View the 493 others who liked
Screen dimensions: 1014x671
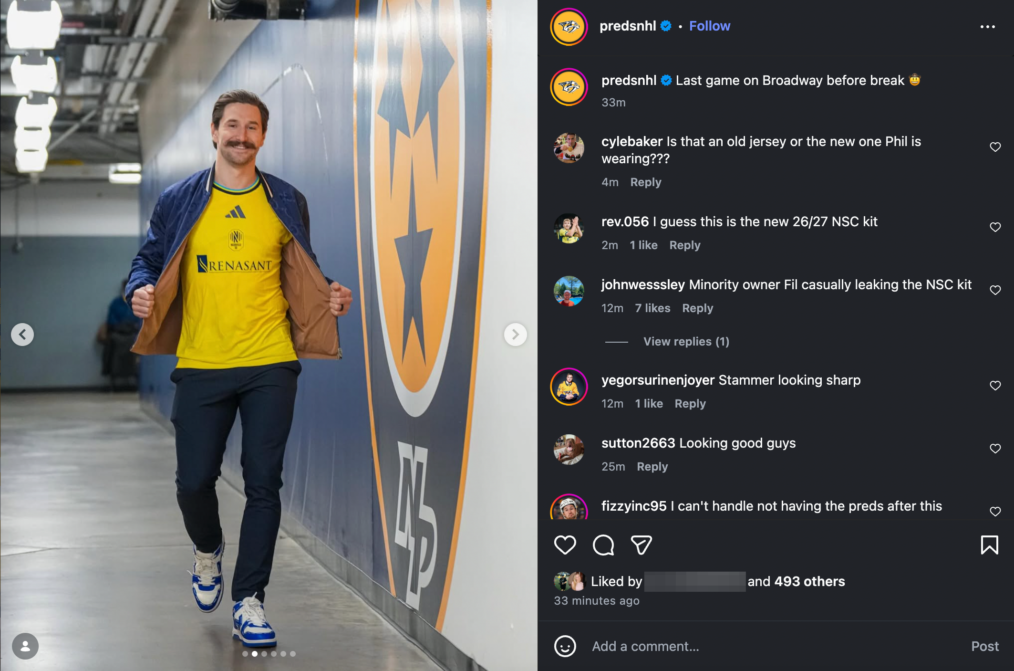coord(809,581)
